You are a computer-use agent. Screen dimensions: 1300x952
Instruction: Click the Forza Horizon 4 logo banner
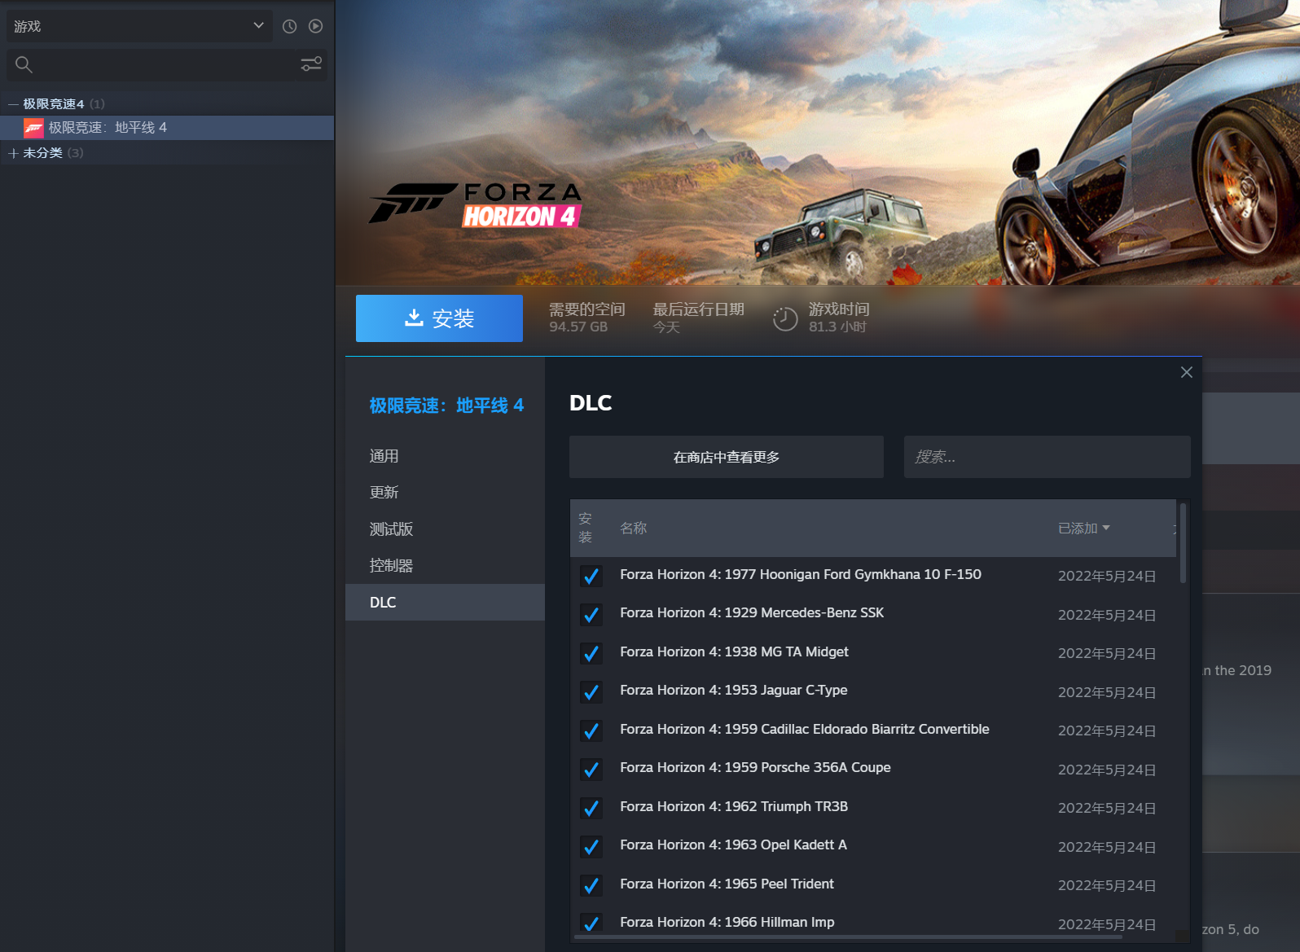[x=476, y=204]
